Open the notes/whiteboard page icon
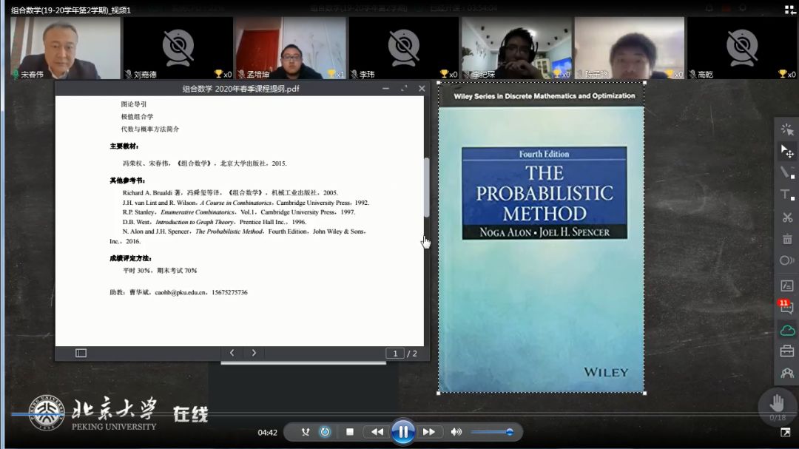The width and height of the screenshot is (799, 449). point(787,286)
